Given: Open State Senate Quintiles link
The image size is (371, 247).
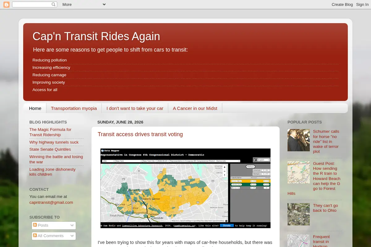Looking at the screenshot, I should click(50, 149).
